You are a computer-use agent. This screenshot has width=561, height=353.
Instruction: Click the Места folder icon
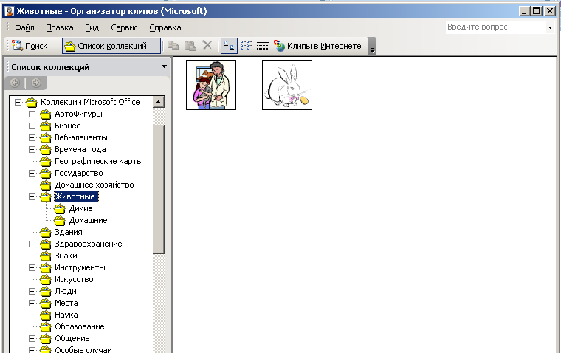[x=46, y=304]
